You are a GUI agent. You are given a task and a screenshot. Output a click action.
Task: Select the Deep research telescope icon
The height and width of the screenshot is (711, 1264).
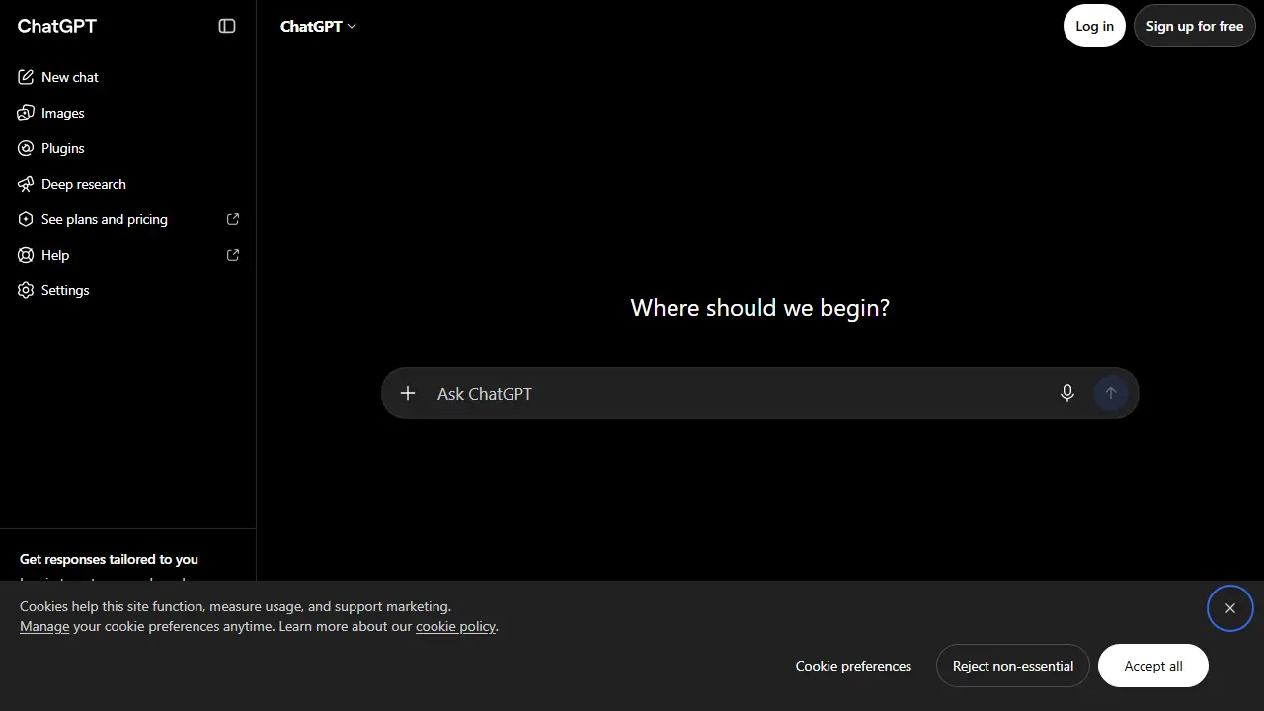(x=26, y=184)
